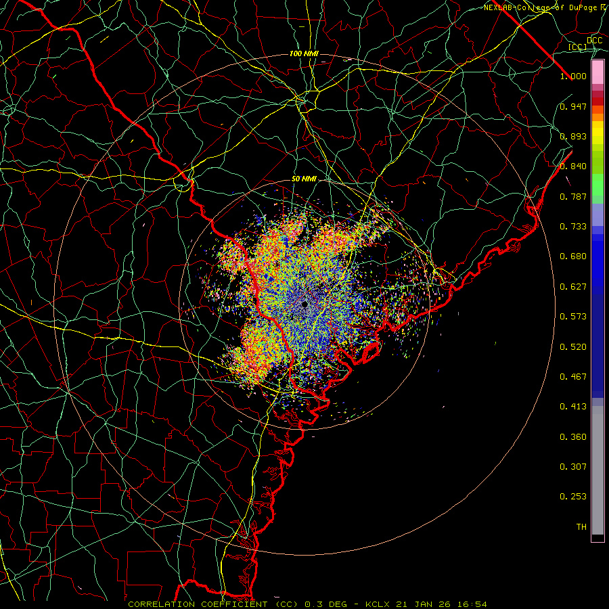The image size is (609, 609).
Task: Click the 0.520 legend value
Action: (x=573, y=347)
